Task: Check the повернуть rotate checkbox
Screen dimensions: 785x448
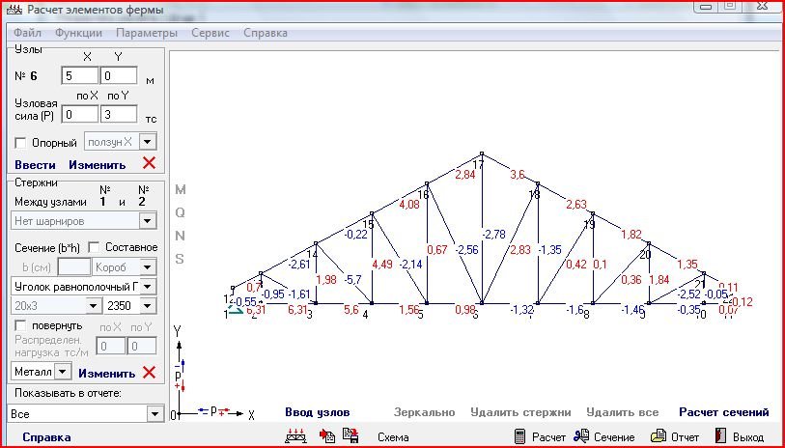Action: [20, 325]
